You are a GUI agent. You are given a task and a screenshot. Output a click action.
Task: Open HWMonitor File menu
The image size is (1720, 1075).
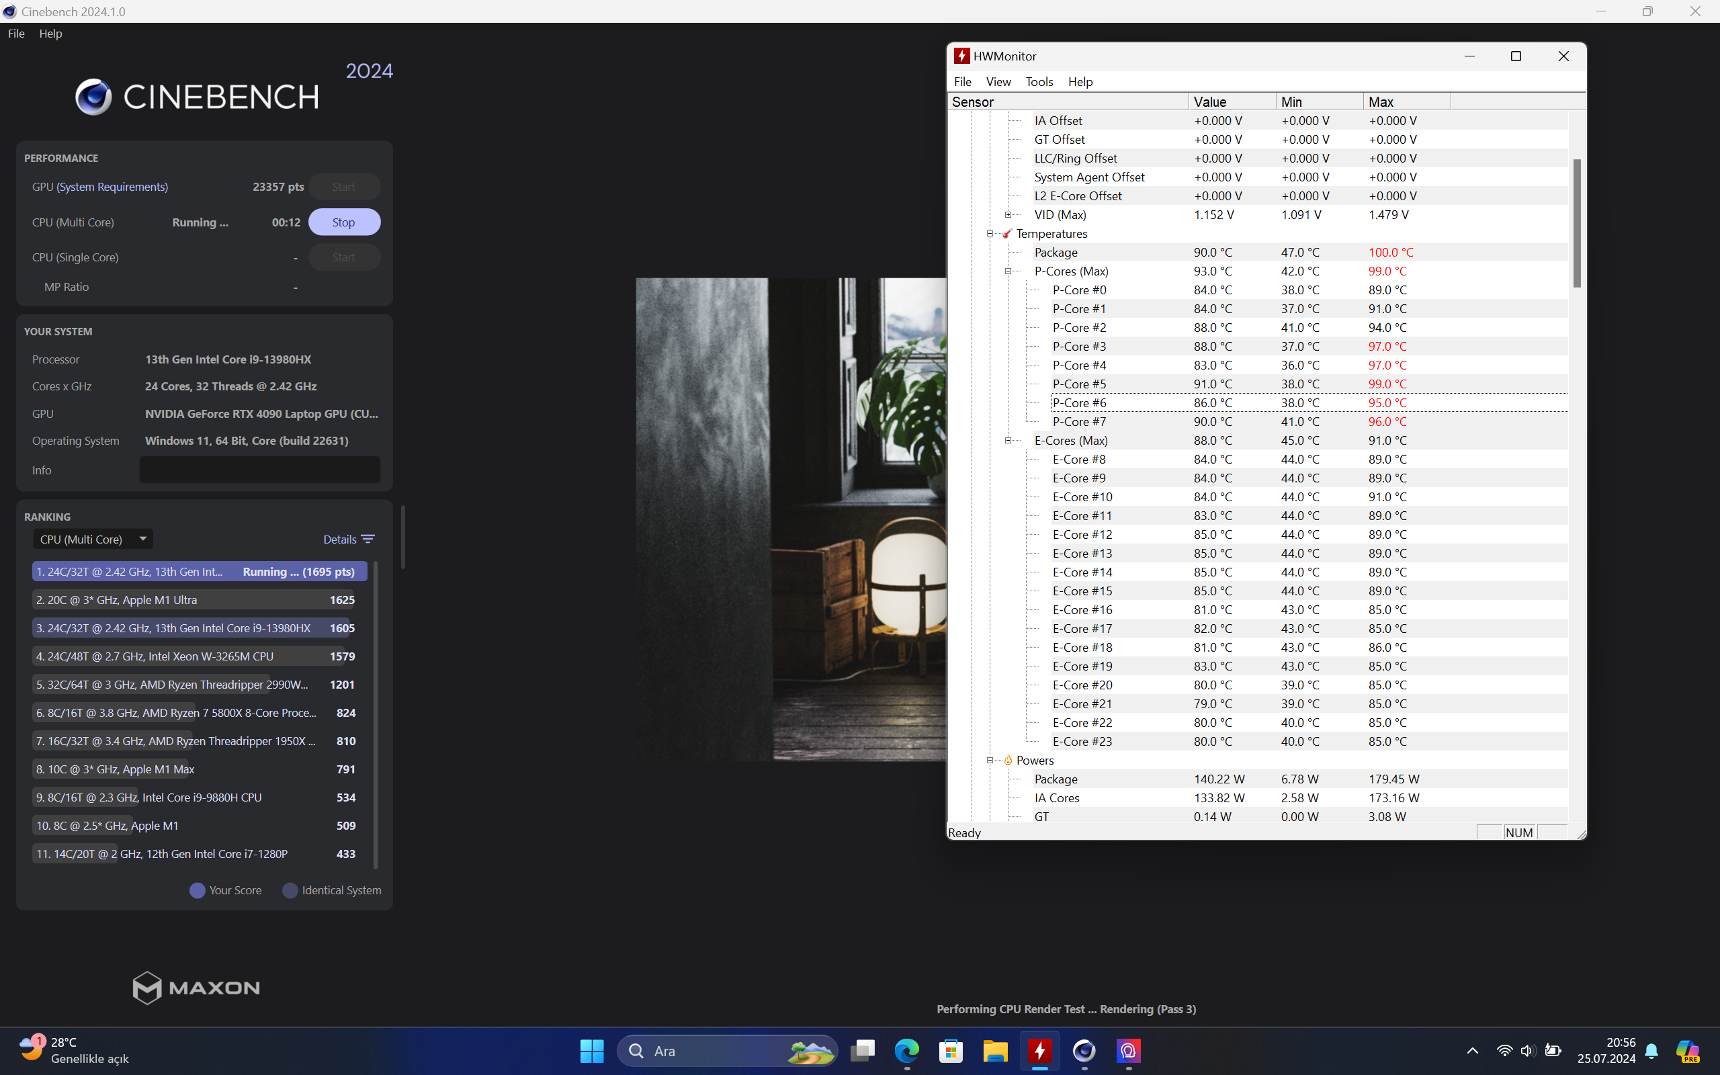coord(962,81)
